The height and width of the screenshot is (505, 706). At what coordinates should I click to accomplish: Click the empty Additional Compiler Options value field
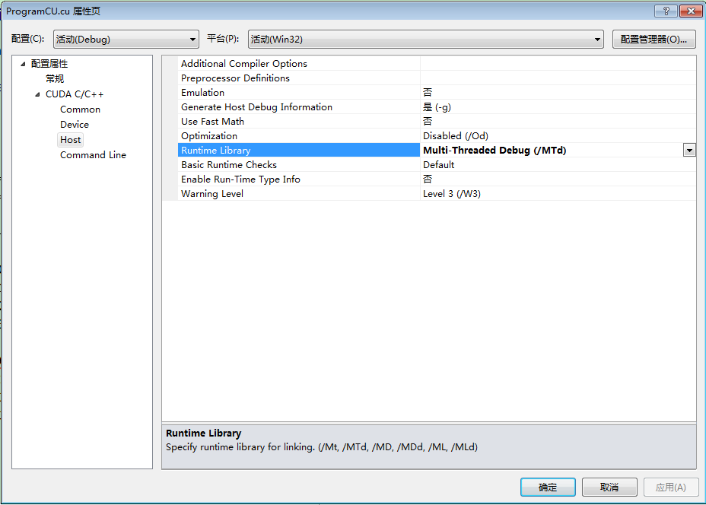coord(558,63)
